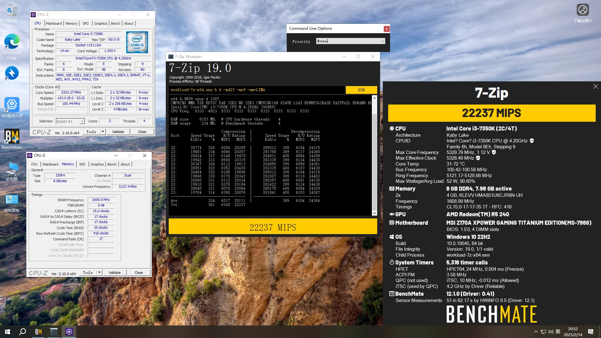
Task: Click the Core Speed value 5323.27 MHz
Action: (x=71, y=93)
